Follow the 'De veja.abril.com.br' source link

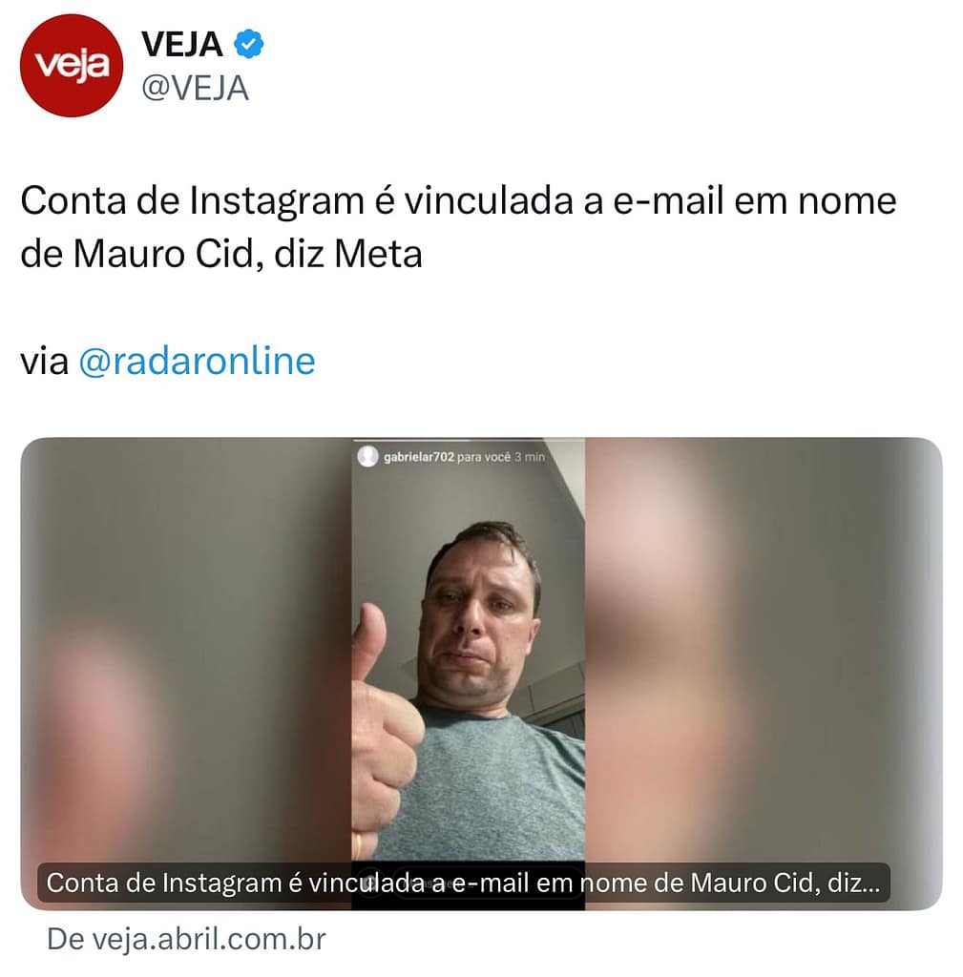tap(186, 939)
